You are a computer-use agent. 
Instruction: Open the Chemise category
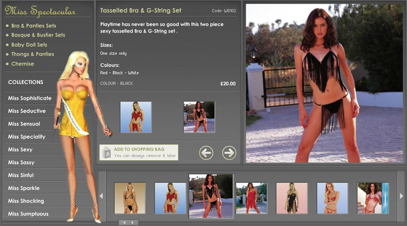tap(23, 64)
